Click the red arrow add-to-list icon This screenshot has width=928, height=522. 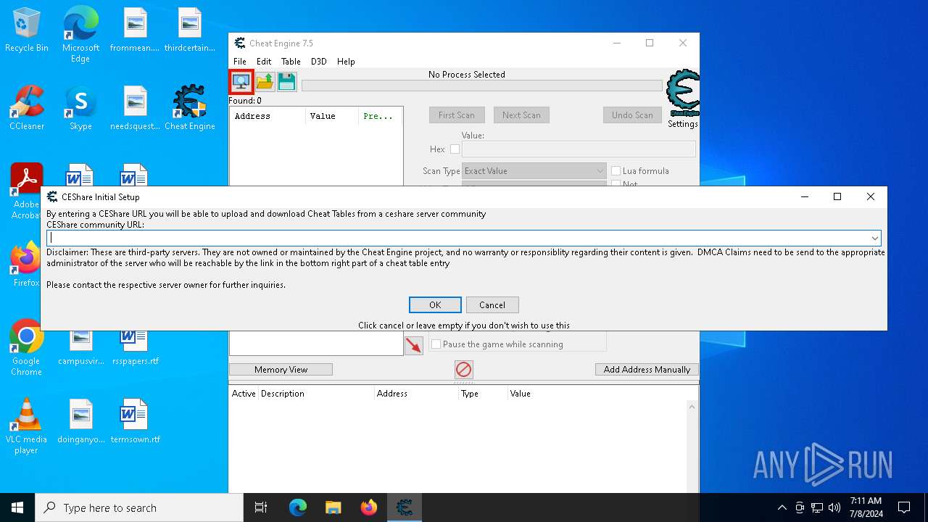(x=413, y=345)
